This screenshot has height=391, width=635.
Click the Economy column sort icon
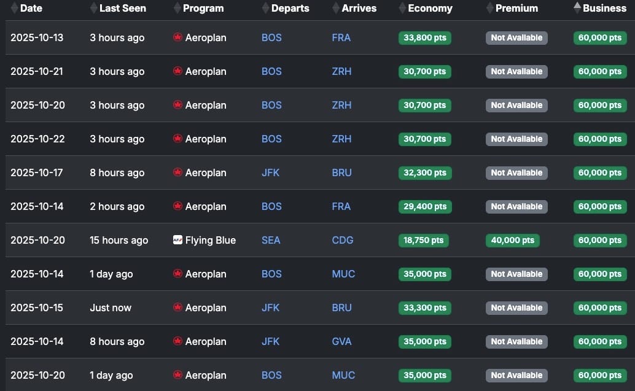point(402,8)
